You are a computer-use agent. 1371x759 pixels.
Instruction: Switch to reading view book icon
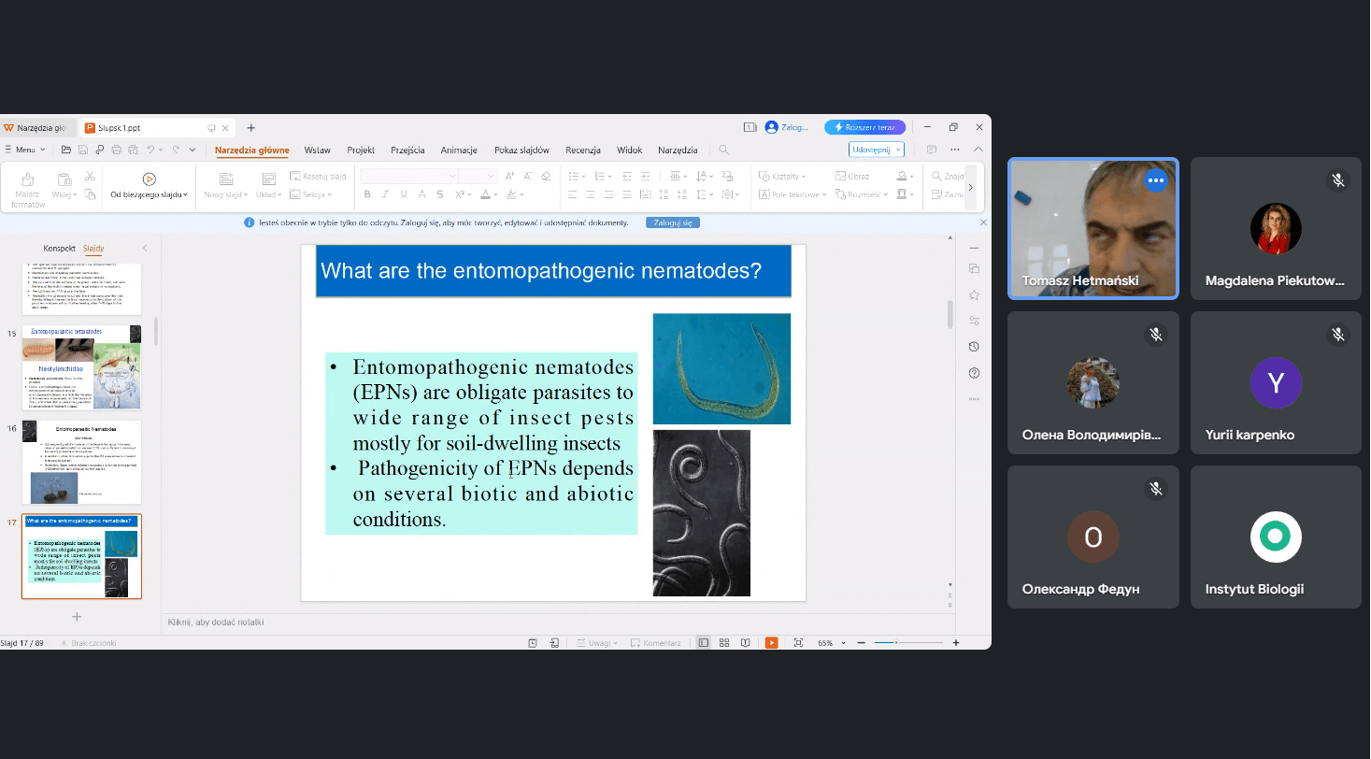(745, 643)
